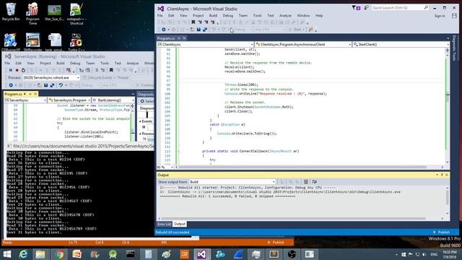Open Google Chrome from taskbar
This screenshot has height=260, width=462.
59,254
